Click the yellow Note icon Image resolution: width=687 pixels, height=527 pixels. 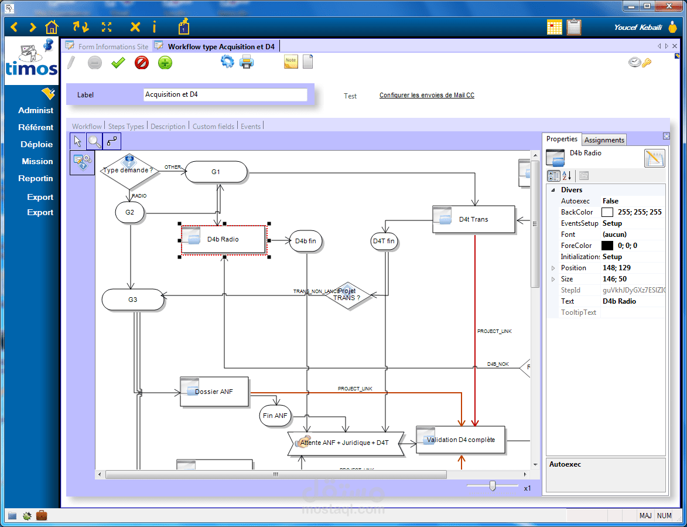coord(291,62)
